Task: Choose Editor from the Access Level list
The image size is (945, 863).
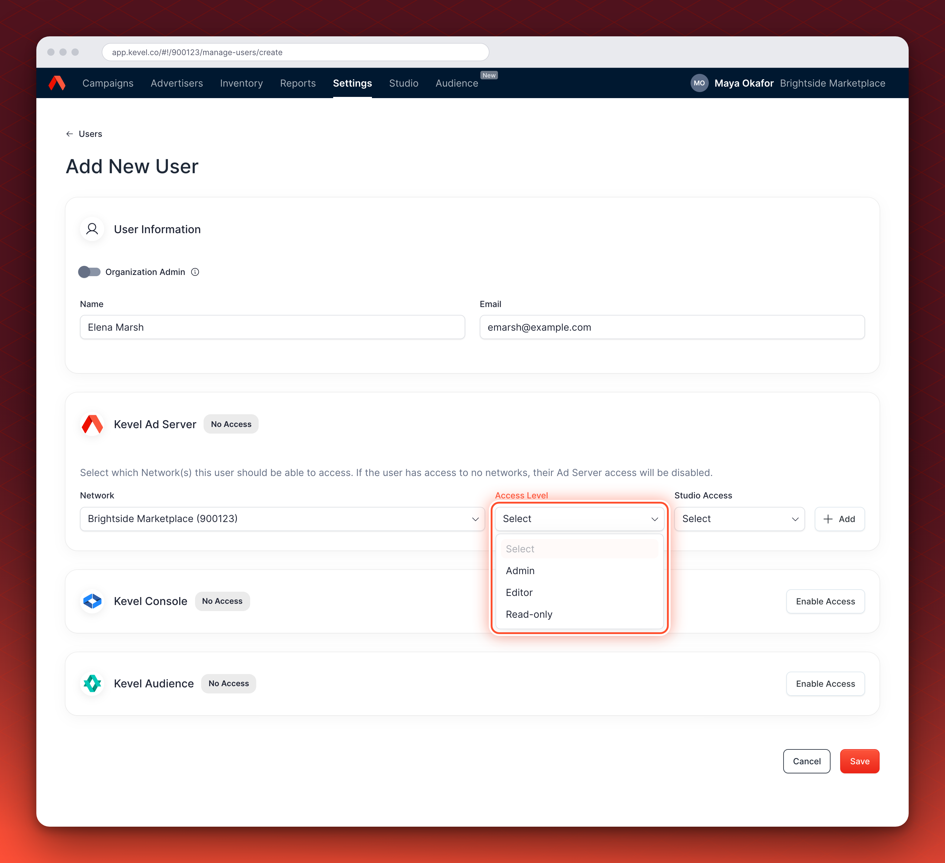Action: [579, 593]
